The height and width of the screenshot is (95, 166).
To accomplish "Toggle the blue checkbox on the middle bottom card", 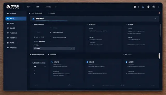I will (x=87, y=62).
